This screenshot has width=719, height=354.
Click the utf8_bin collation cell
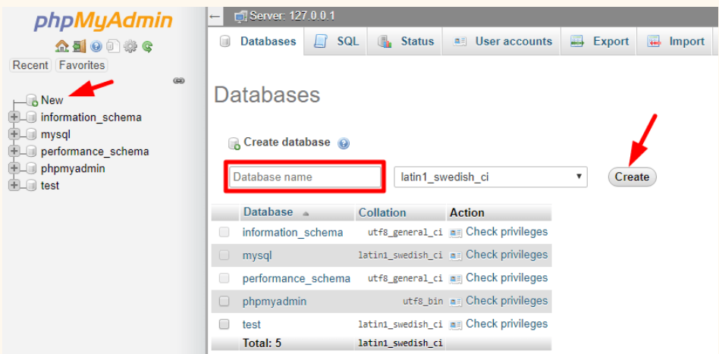click(x=422, y=302)
